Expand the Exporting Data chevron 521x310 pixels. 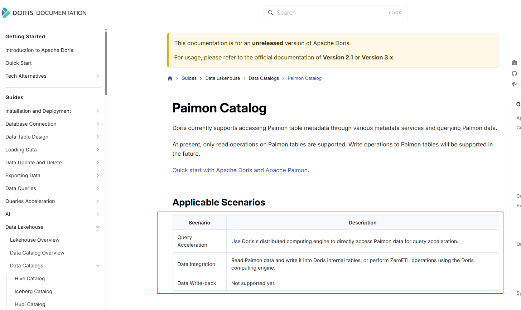(x=98, y=175)
